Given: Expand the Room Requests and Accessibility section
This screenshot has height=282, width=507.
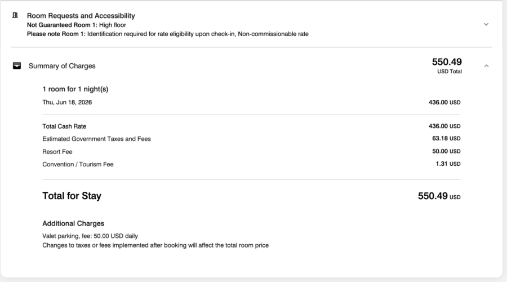Looking at the screenshot, I should (x=486, y=24).
